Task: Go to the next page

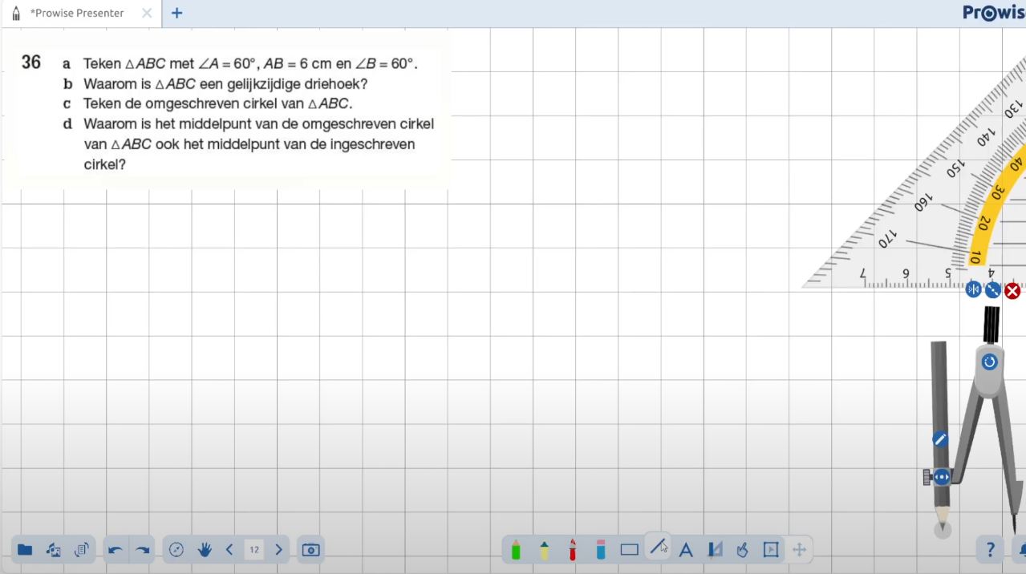Action: (x=278, y=549)
